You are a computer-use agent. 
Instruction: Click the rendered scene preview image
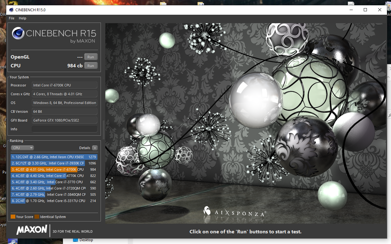coord(246,123)
